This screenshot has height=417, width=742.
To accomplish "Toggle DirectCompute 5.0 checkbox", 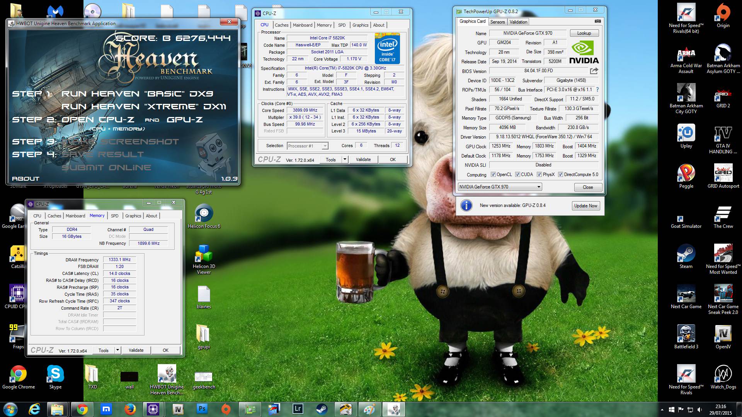I will [x=560, y=175].
